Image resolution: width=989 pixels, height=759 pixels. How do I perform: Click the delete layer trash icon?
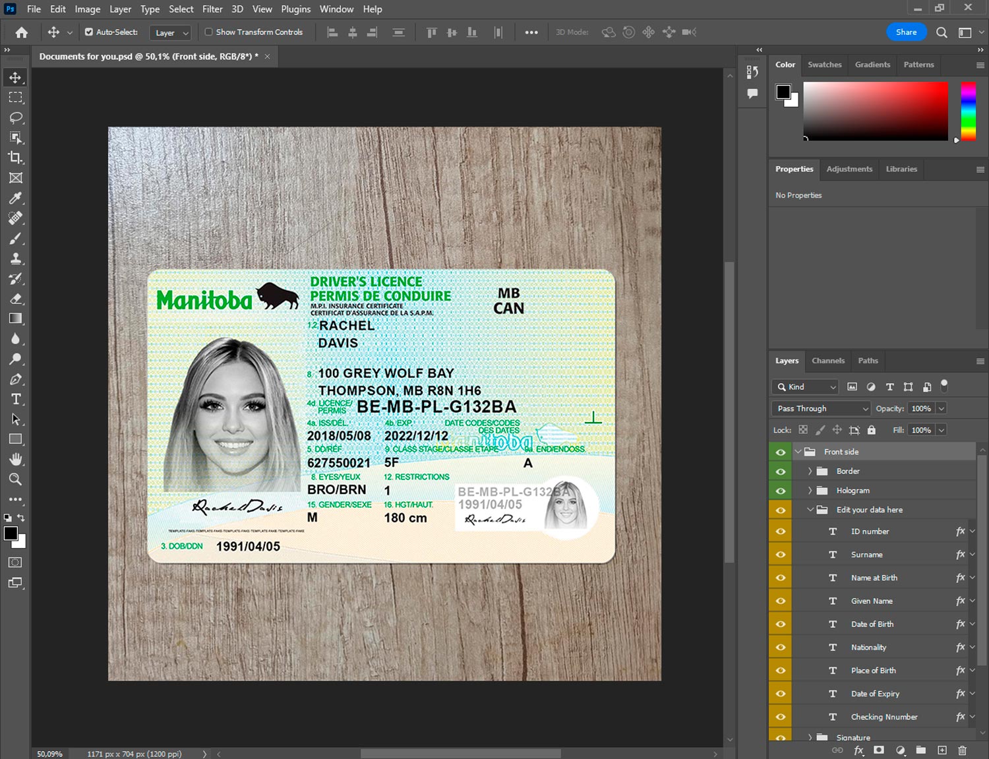(x=962, y=750)
